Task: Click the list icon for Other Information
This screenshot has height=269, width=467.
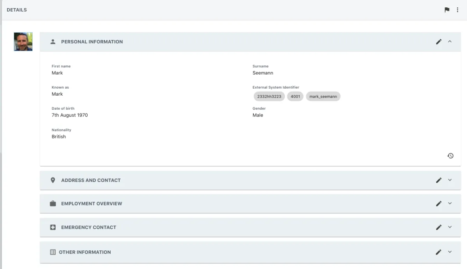Action: click(x=53, y=252)
